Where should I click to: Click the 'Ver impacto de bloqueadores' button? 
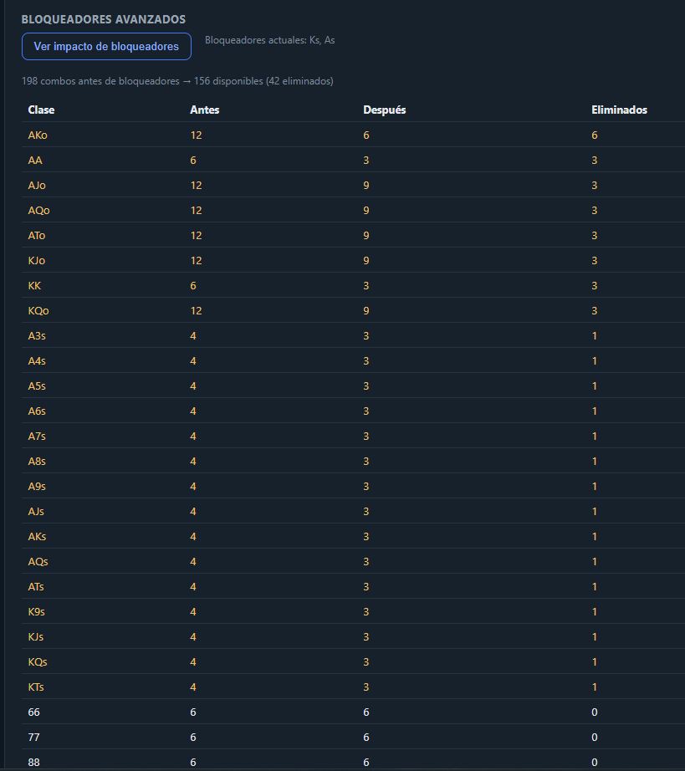pyautogui.click(x=106, y=46)
